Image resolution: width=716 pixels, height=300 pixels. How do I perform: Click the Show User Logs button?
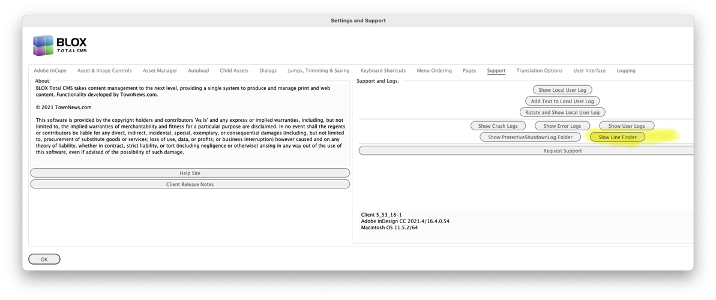tap(627, 125)
